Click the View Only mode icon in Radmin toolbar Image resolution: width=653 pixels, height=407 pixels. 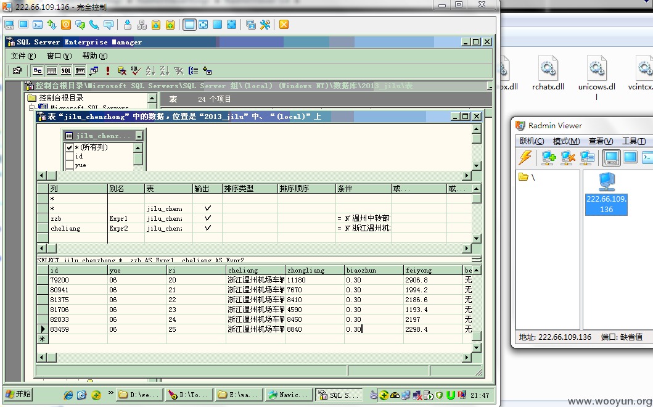[x=23, y=25]
